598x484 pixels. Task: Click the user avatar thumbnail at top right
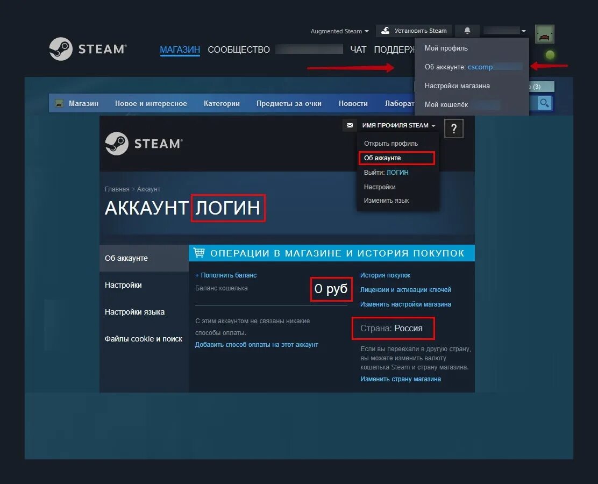tap(544, 34)
